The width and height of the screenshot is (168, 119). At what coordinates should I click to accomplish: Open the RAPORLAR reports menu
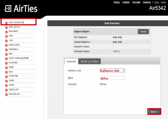tap(14, 94)
